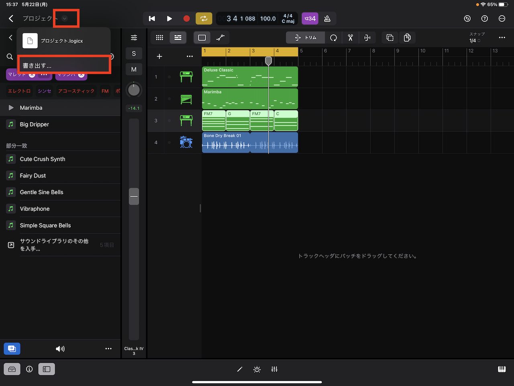Toggle the automation curve view button

[220, 37]
